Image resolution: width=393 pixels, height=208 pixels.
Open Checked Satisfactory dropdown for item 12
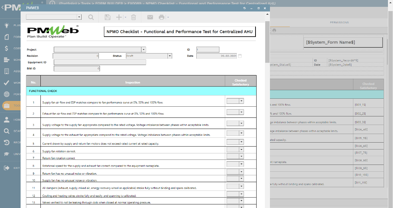(x=241, y=194)
